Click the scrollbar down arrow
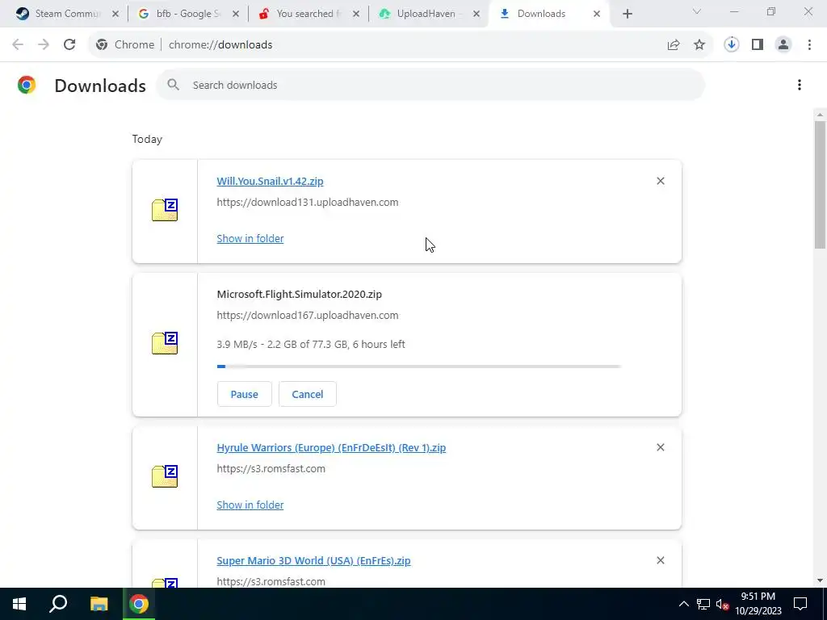 tap(820, 580)
